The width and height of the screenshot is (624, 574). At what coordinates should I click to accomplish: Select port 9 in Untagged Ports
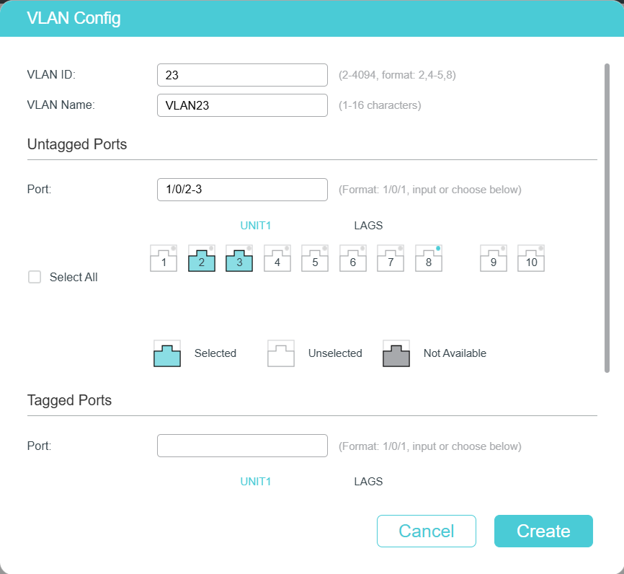494,259
